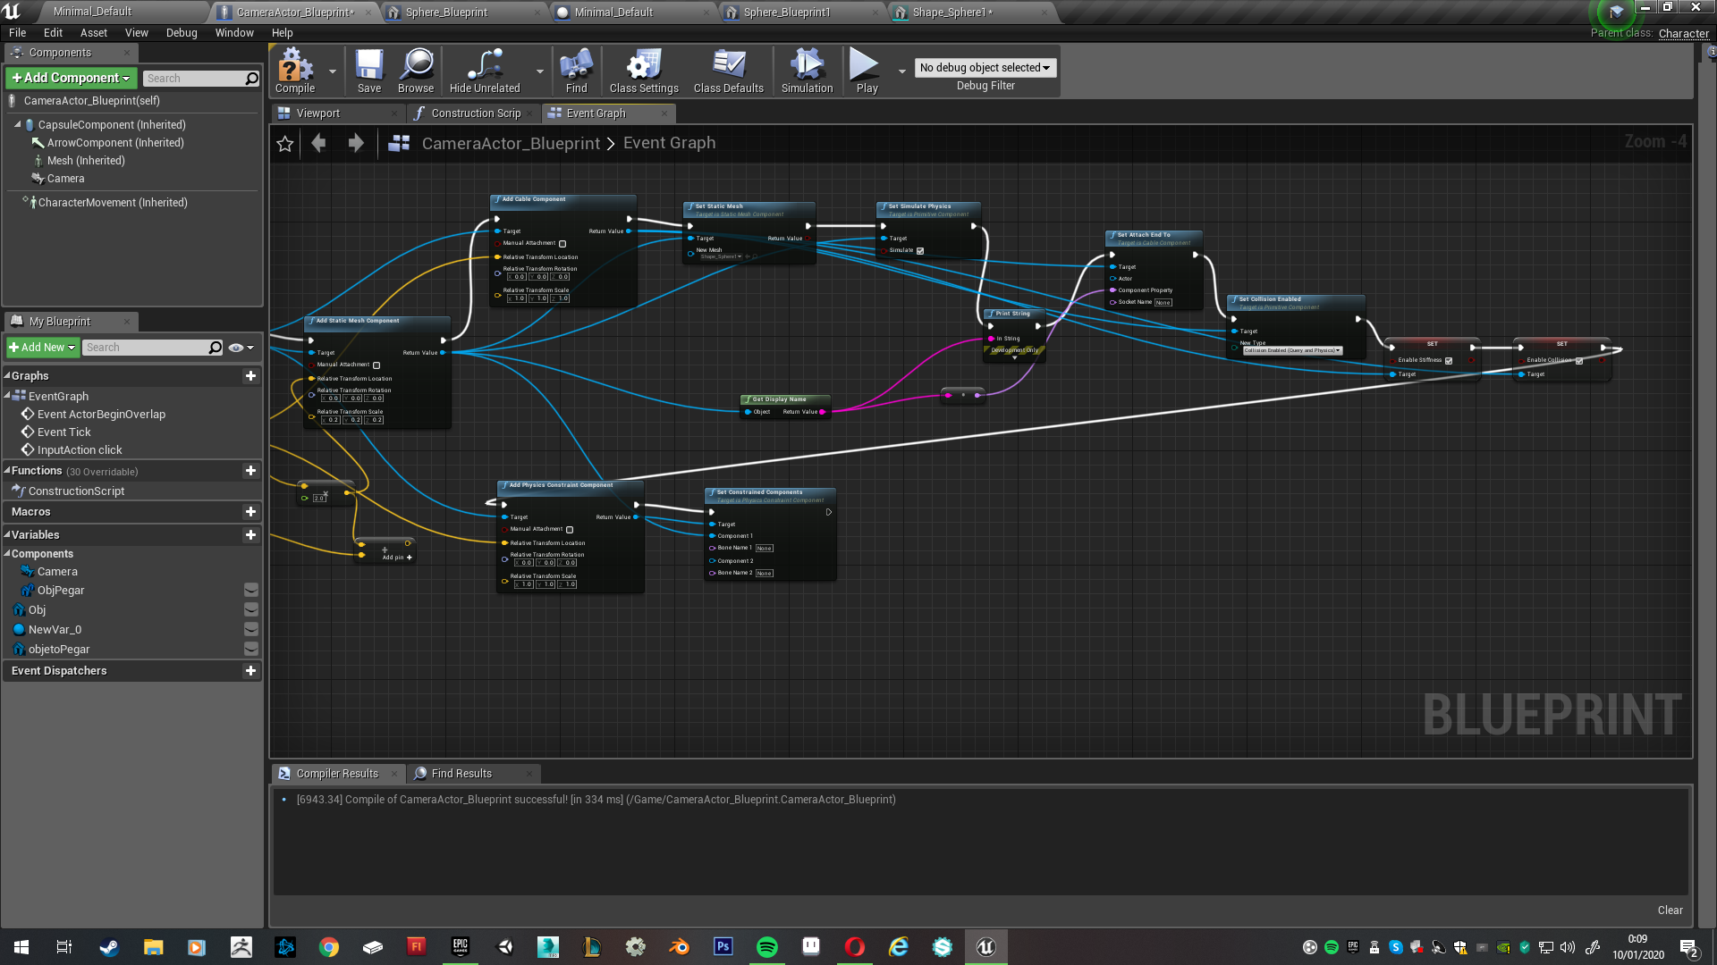The height and width of the screenshot is (965, 1717).
Task: Open the Asset menu
Action: pos(93,33)
